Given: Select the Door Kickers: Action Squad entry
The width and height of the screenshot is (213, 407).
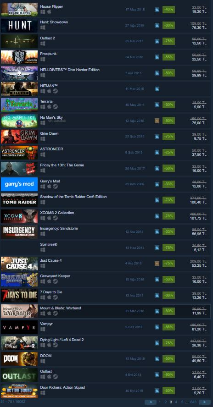Looking at the screenshot, I should click(105, 391).
